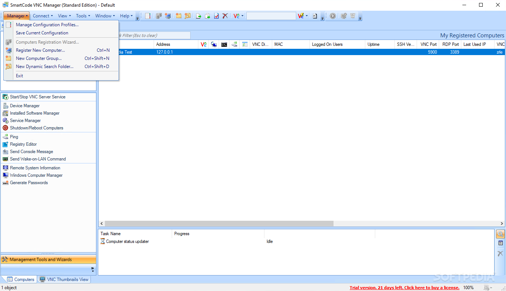Viewport: 506px width, 291px height.
Task: Click configuration profiles toolbar icon
Action: (148, 16)
